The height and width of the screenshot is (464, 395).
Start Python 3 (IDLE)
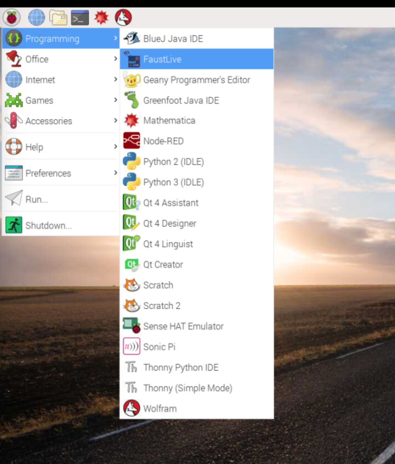point(197,182)
